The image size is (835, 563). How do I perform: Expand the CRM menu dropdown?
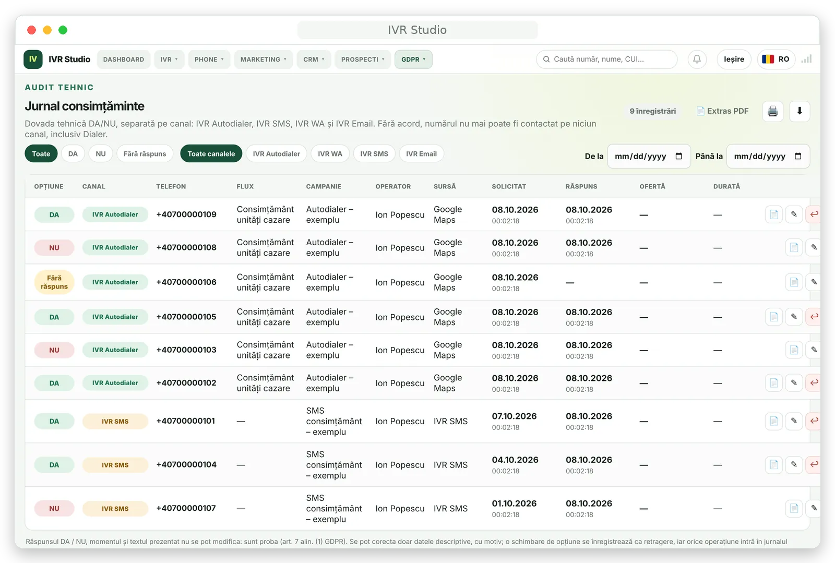tap(314, 59)
